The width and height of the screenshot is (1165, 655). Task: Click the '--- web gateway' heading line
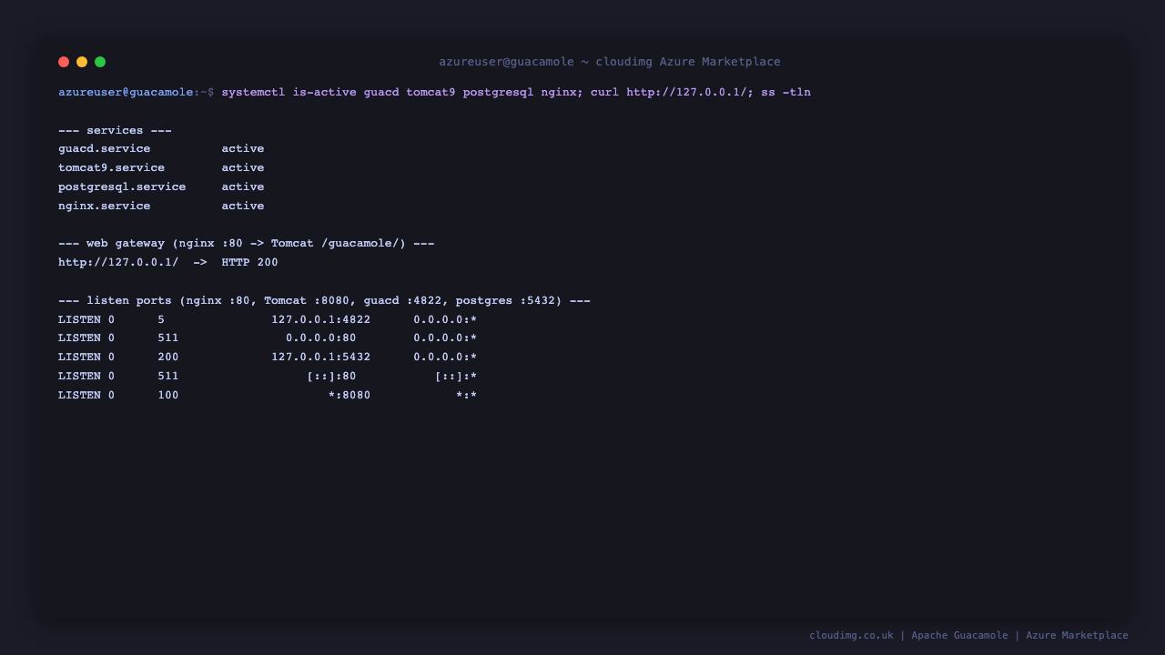point(246,244)
